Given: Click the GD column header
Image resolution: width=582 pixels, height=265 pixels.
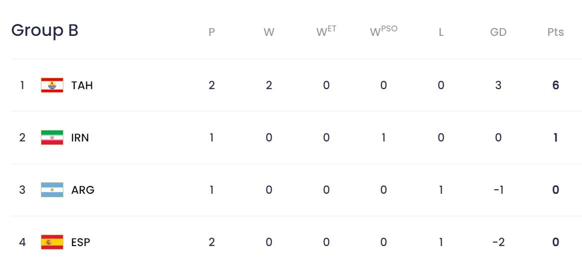Looking at the screenshot, I should coord(498,33).
